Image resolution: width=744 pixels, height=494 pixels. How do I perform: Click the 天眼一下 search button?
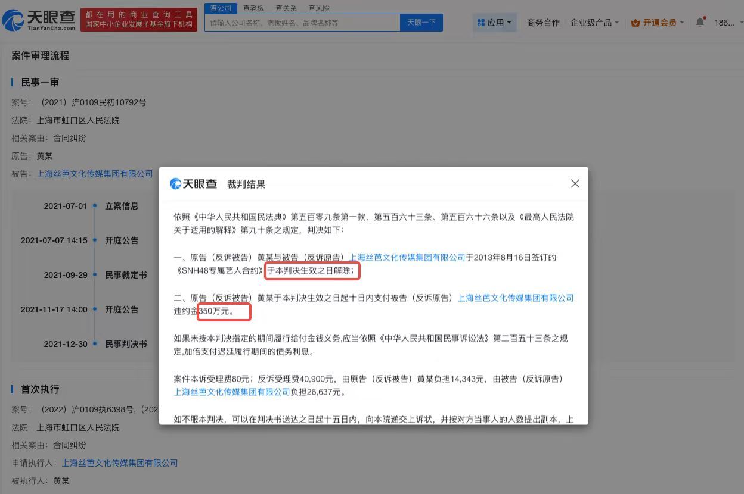[x=421, y=22]
